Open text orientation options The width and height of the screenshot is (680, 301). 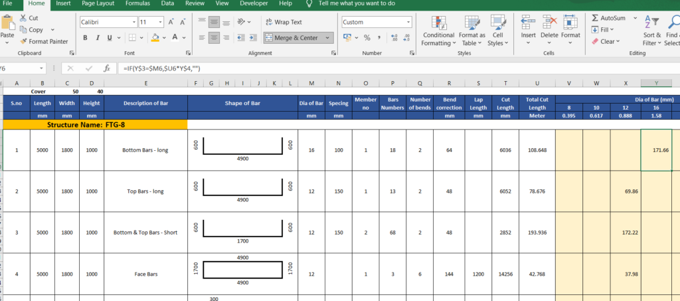coord(244,22)
